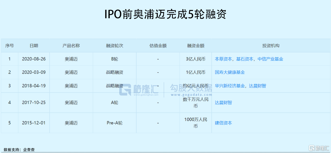Image resolution: width=331 pixels, height=153 pixels.
Task: Select the A轮 funding round cell
Action: coord(114,103)
